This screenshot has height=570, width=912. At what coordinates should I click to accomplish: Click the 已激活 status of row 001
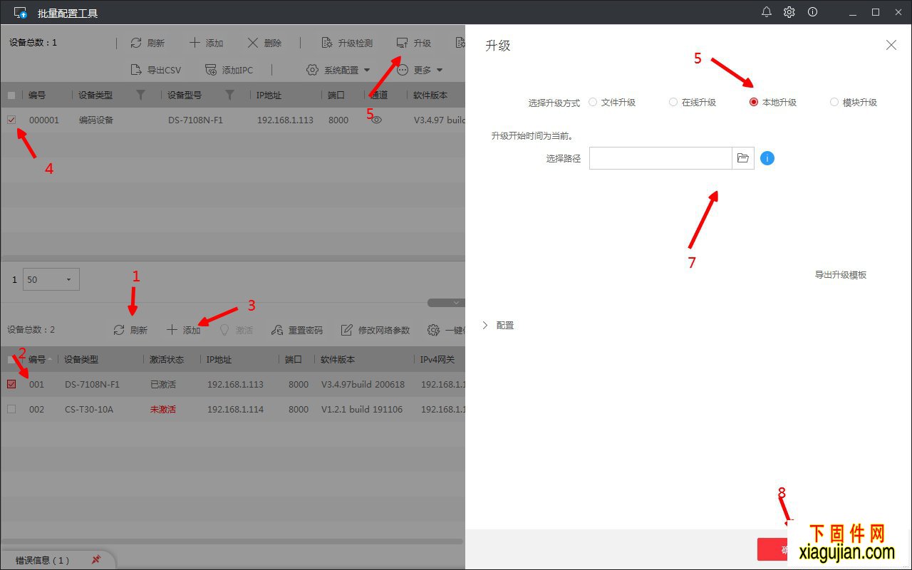tap(162, 384)
